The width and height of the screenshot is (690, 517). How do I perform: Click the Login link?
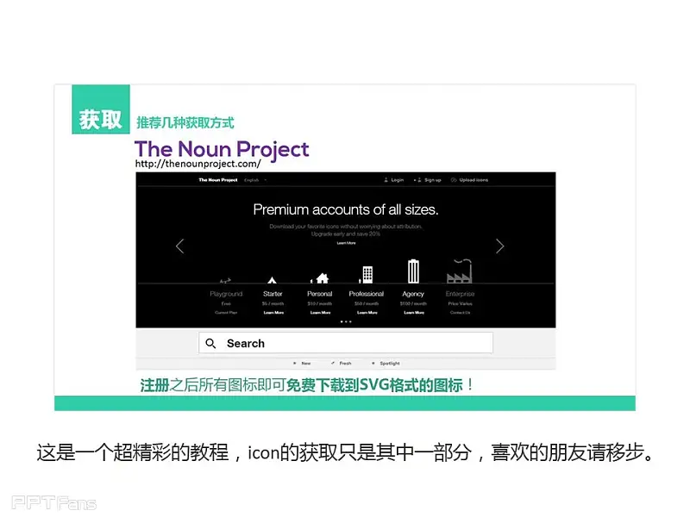(x=393, y=180)
